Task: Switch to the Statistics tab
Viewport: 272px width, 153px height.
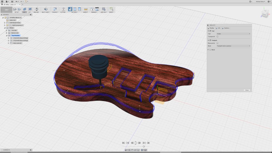Action: tap(226, 28)
